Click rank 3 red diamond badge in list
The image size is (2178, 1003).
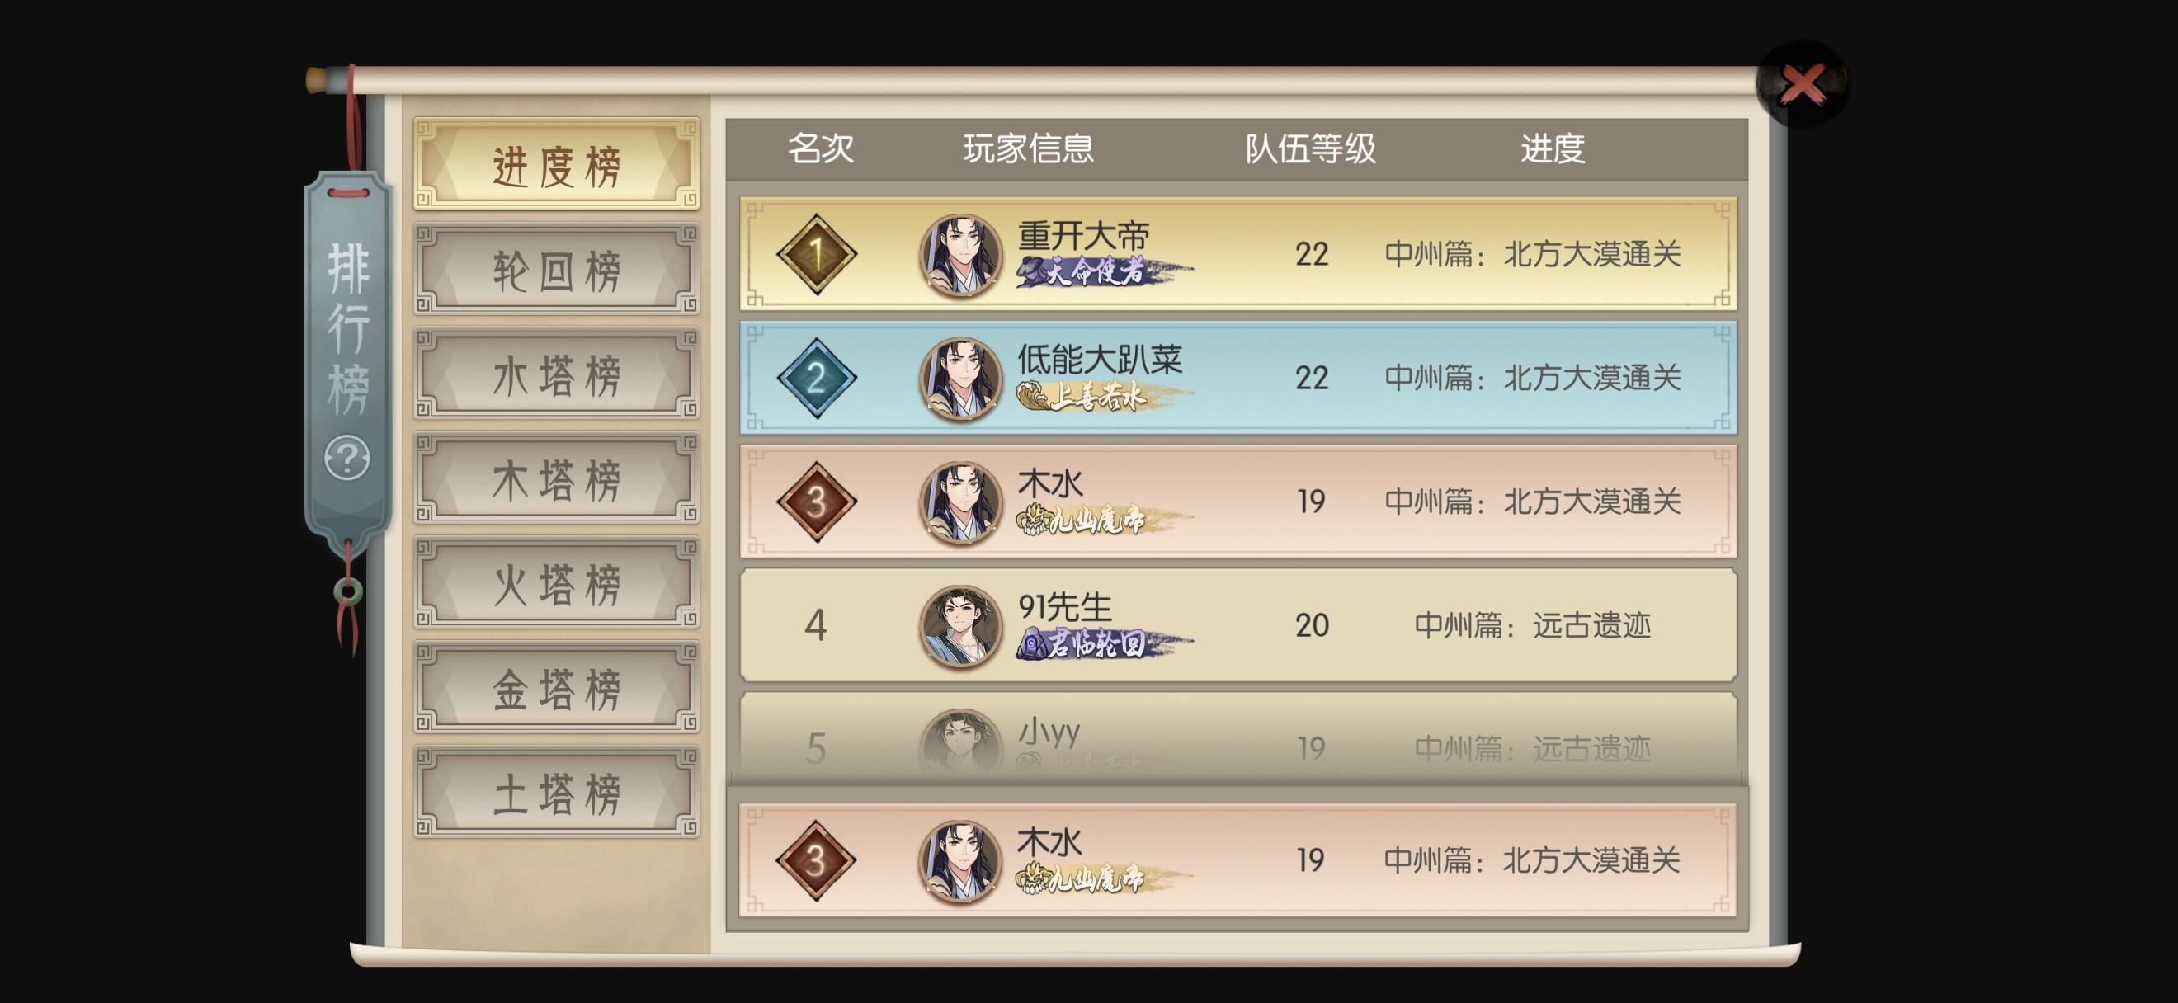point(816,502)
